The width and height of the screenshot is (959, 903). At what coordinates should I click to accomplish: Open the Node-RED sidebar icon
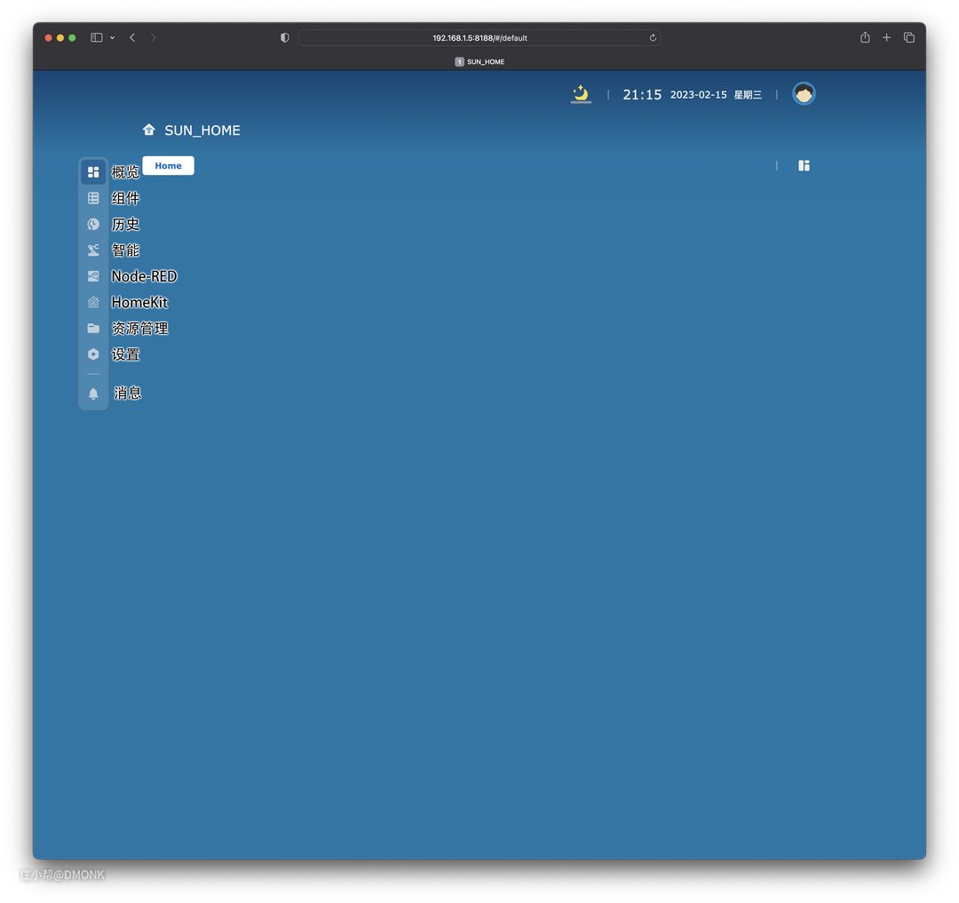click(x=93, y=276)
